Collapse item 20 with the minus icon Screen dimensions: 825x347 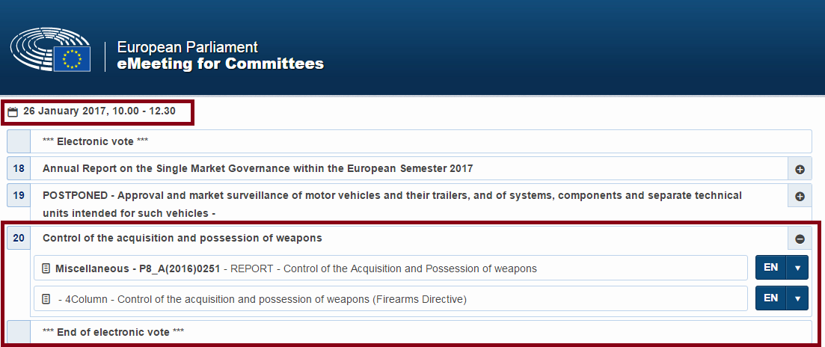click(800, 239)
